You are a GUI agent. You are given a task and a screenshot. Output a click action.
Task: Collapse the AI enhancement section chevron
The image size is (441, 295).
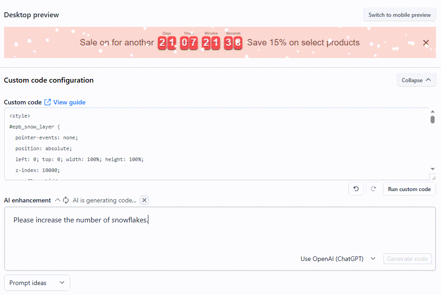pyautogui.click(x=57, y=200)
